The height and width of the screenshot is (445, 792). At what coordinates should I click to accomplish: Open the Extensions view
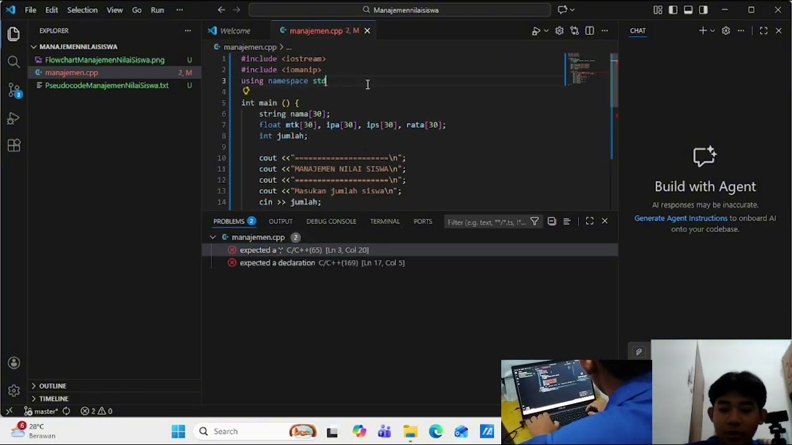[x=14, y=146]
